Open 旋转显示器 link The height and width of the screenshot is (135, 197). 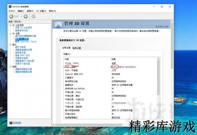[20, 52]
